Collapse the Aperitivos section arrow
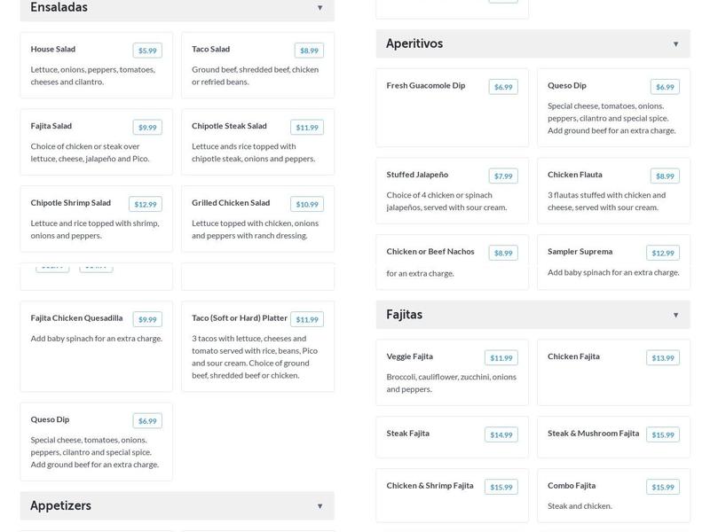The image size is (710, 532). pos(675,44)
